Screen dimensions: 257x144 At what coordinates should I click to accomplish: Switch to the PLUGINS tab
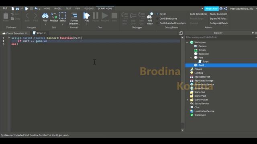click(89, 8)
